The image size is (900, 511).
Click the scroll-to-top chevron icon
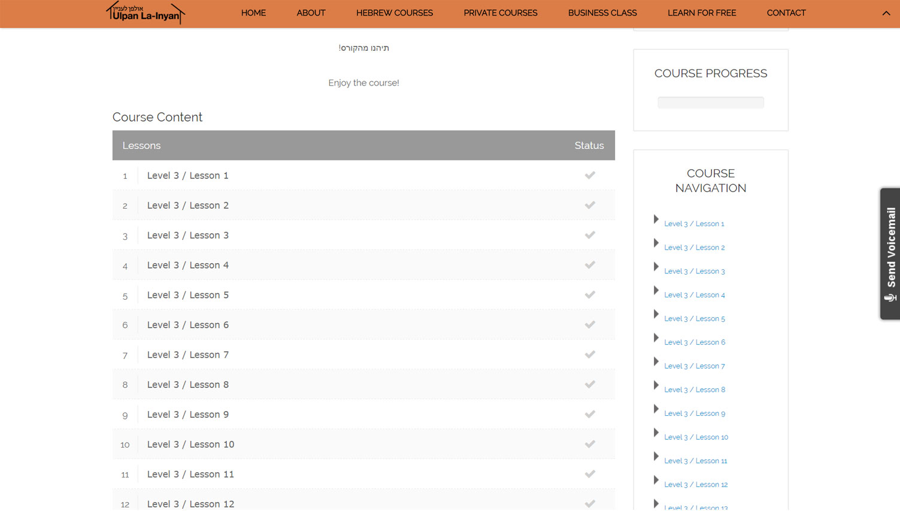(x=886, y=13)
